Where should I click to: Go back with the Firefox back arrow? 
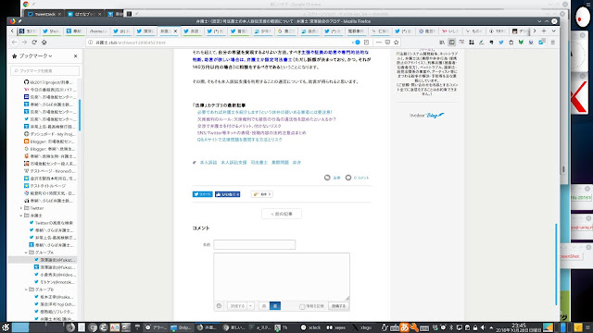pyautogui.click(x=14, y=43)
